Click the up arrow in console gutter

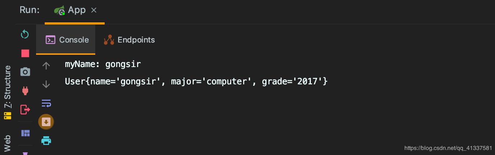coord(46,65)
